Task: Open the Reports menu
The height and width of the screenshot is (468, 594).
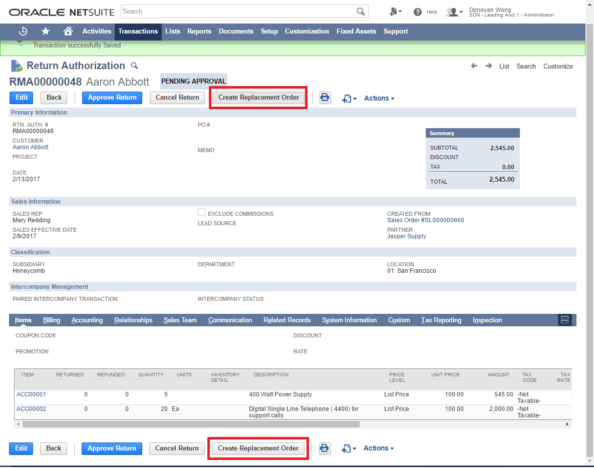Action: coord(199,32)
